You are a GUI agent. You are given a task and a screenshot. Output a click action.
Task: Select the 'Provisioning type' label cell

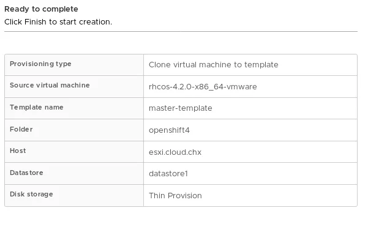pos(40,64)
